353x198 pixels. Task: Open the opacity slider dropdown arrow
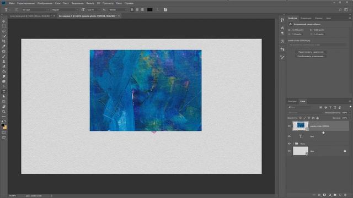click(x=350, y=113)
